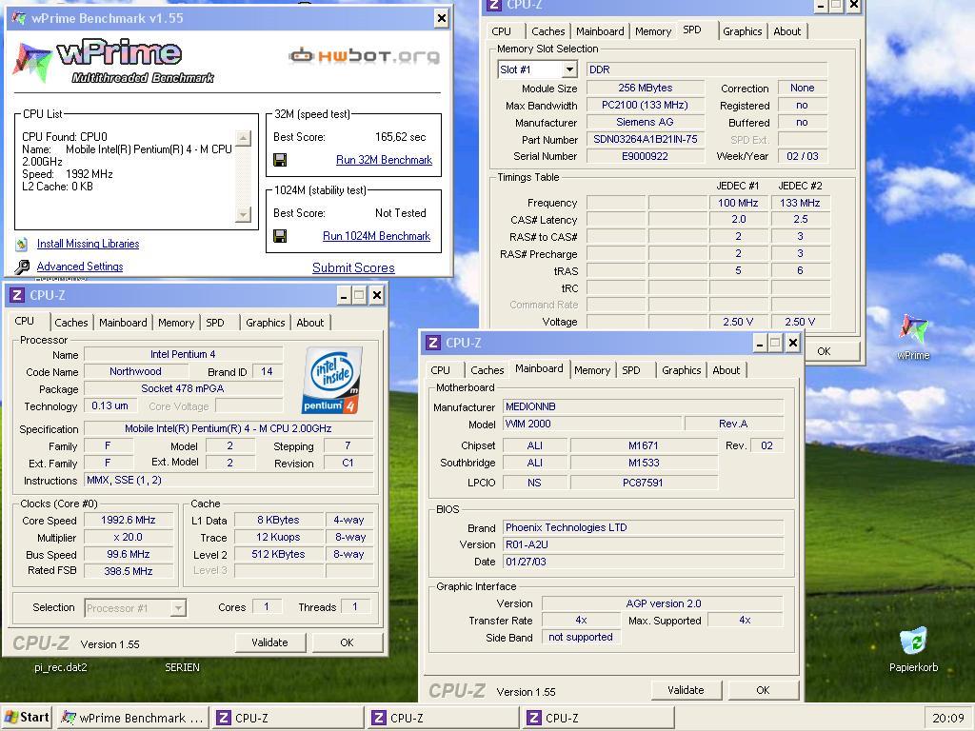975x731 pixels.
Task: Open the Slot #1 memory slot dropdown
Action: (x=569, y=69)
